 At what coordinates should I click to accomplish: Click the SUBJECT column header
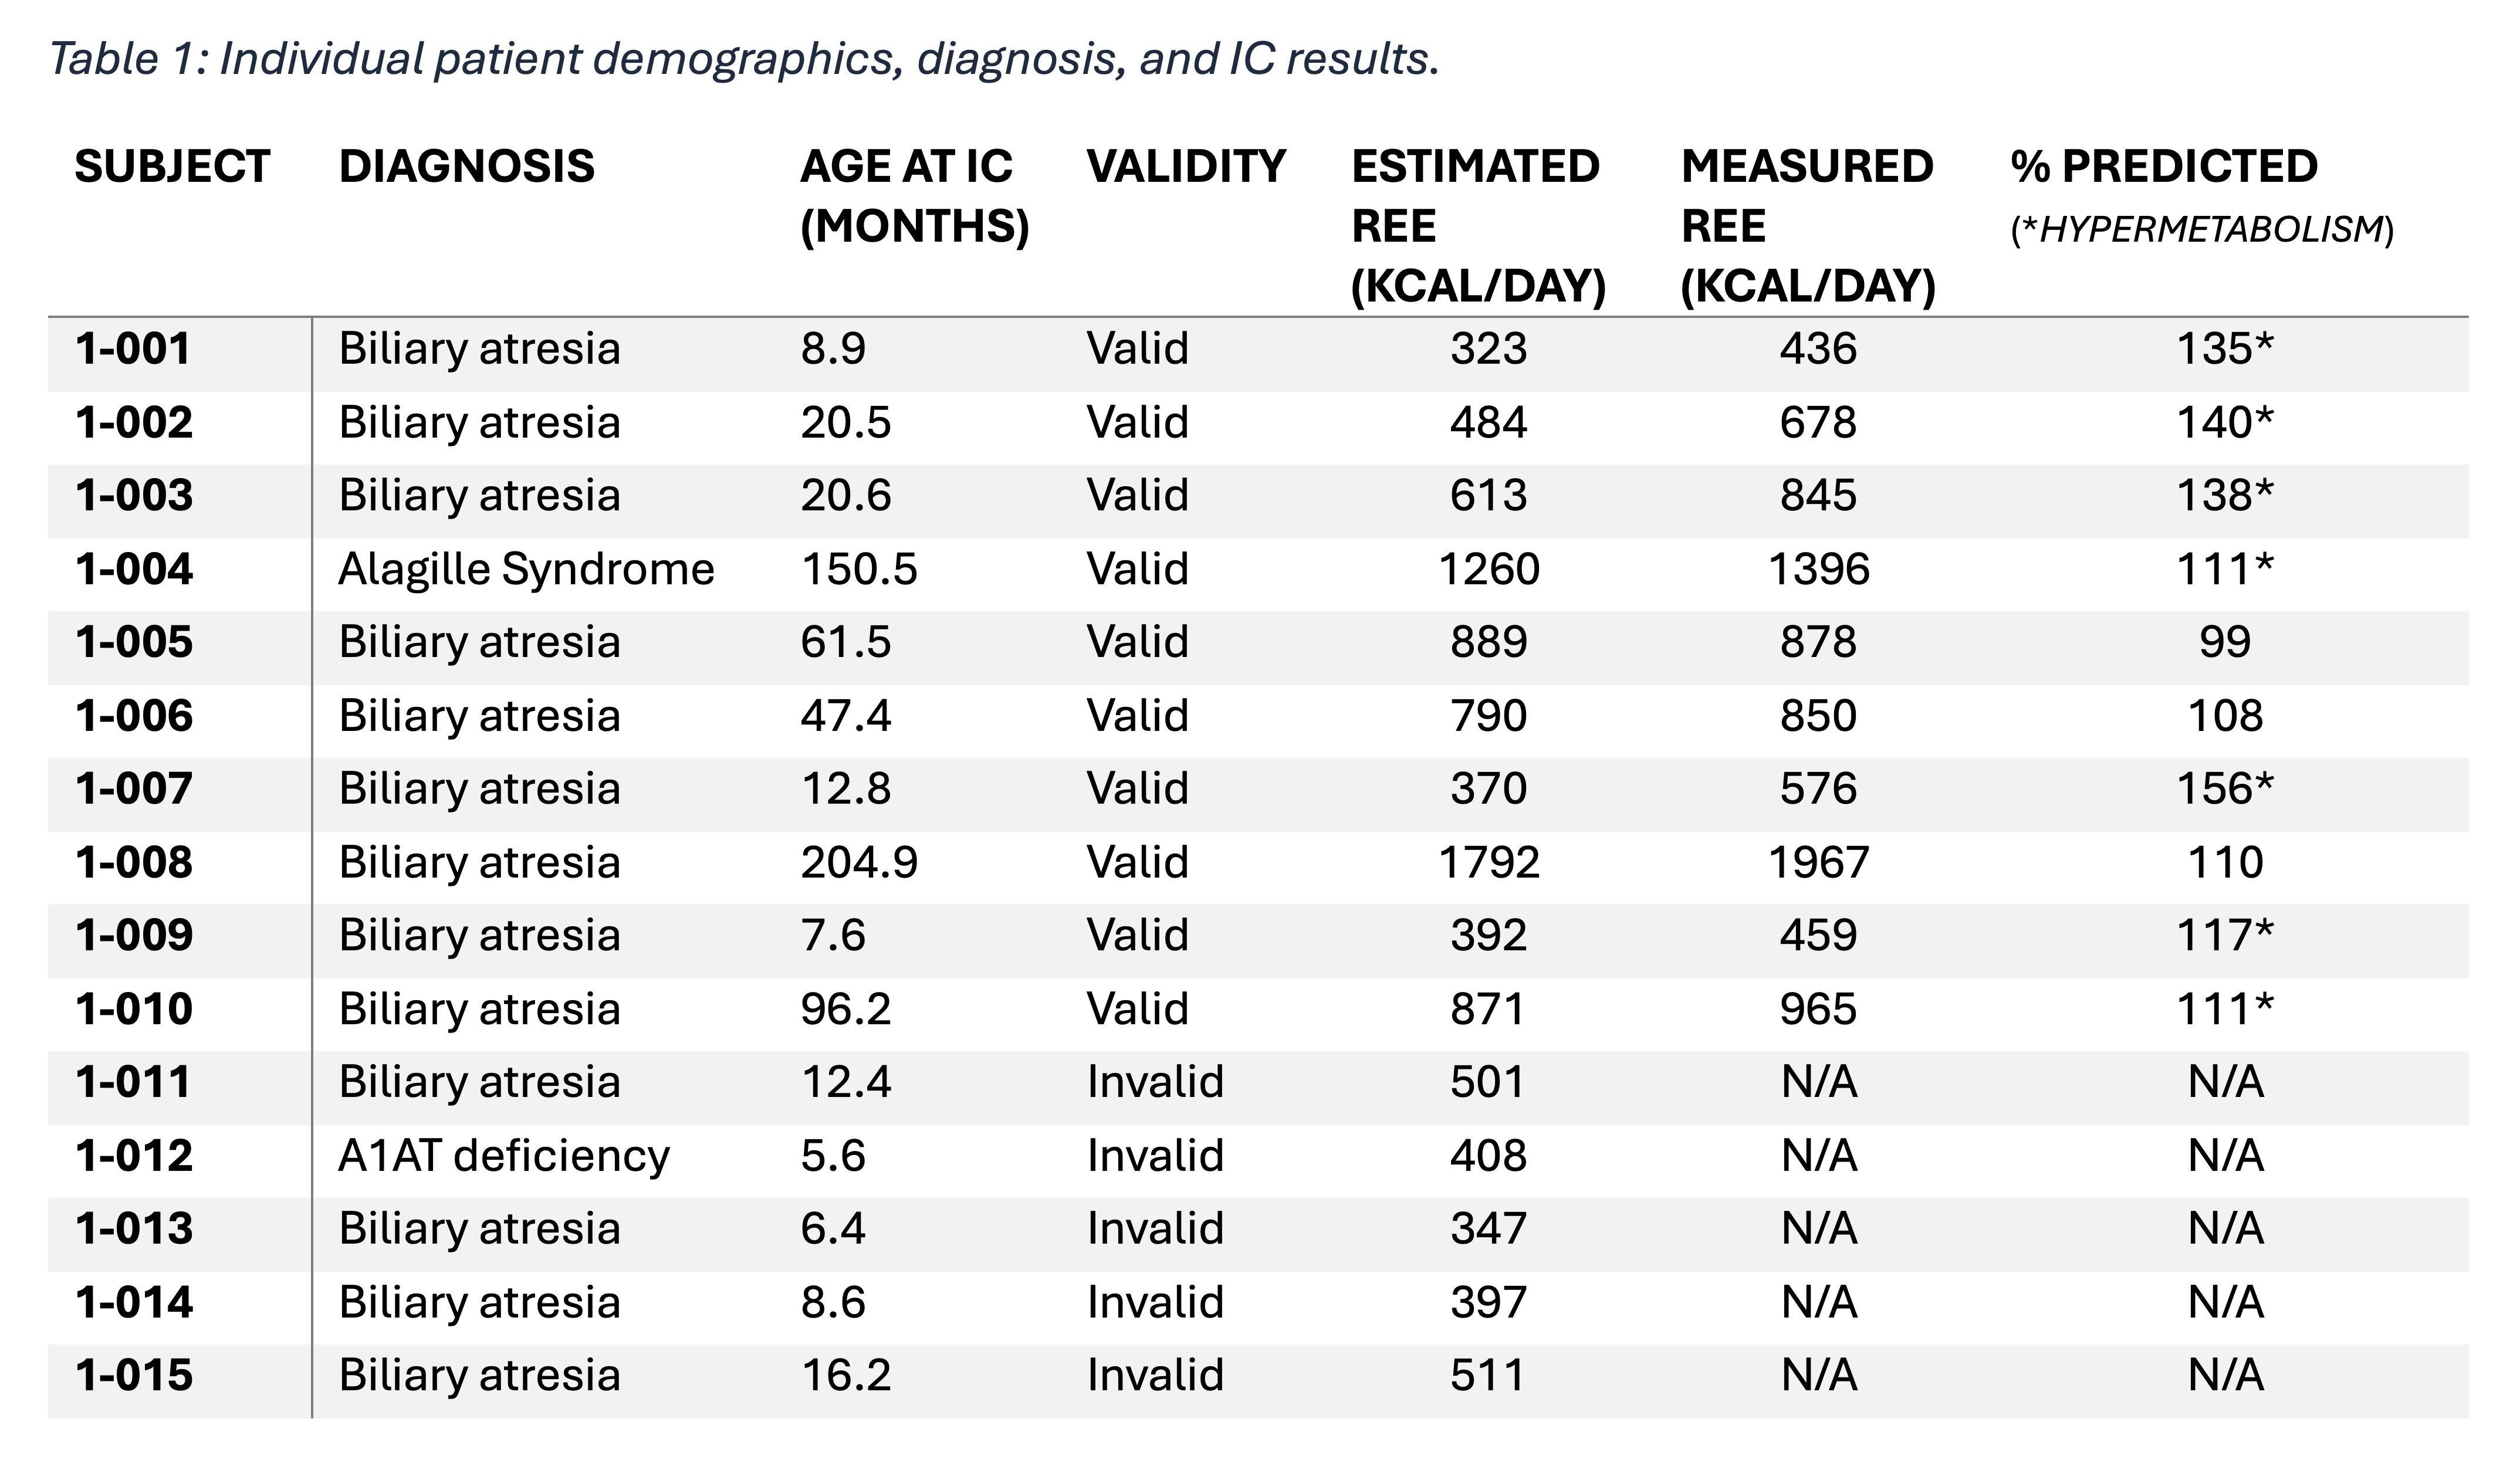pos(172,166)
